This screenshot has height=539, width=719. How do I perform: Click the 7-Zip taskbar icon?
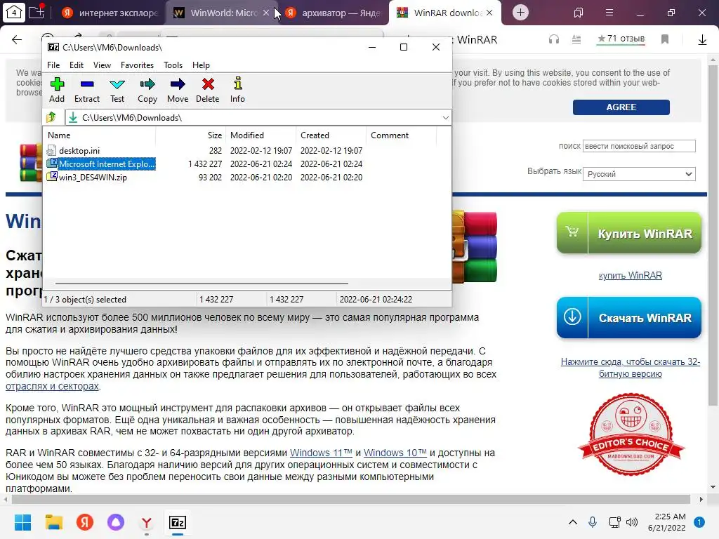178,522
